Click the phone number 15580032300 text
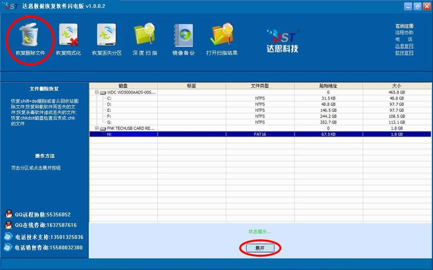The image size is (433, 270). 66,248
